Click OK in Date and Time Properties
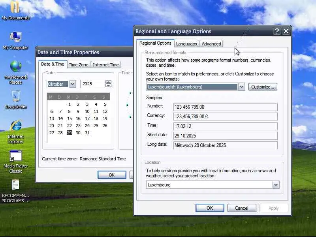 pos(112,175)
